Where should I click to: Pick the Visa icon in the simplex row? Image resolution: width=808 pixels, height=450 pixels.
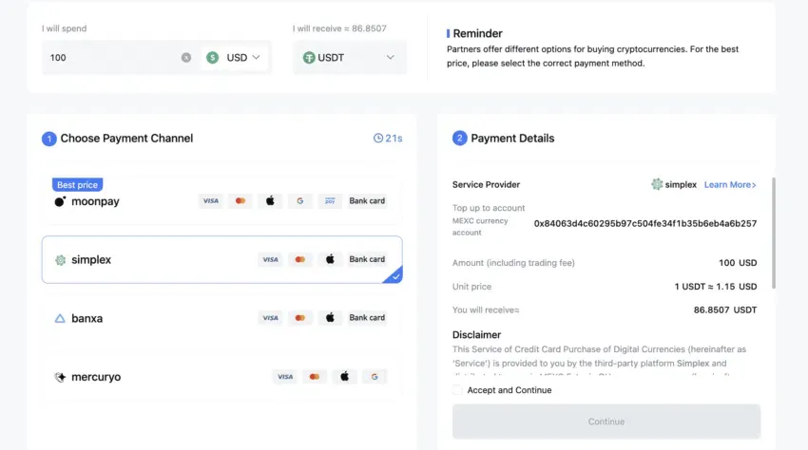coord(270,259)
